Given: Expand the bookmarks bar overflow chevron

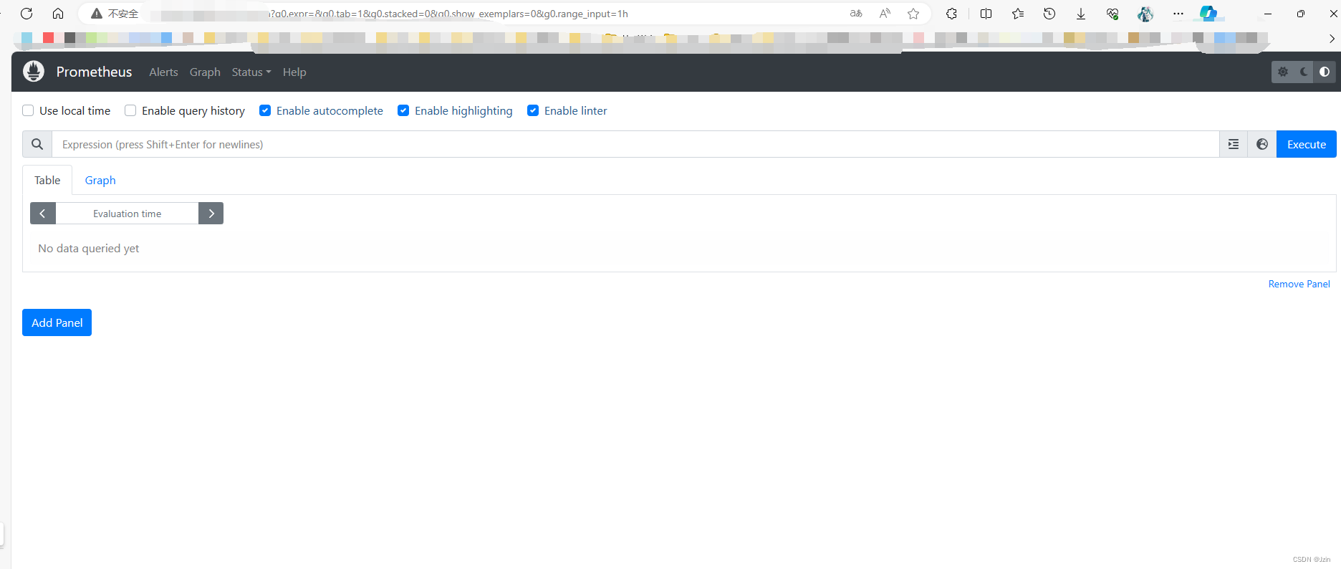Looking at the screenshot, I should (1332, 39).
